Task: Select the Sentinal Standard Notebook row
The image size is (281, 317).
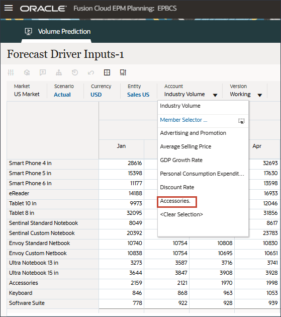Action: (53, 224)
